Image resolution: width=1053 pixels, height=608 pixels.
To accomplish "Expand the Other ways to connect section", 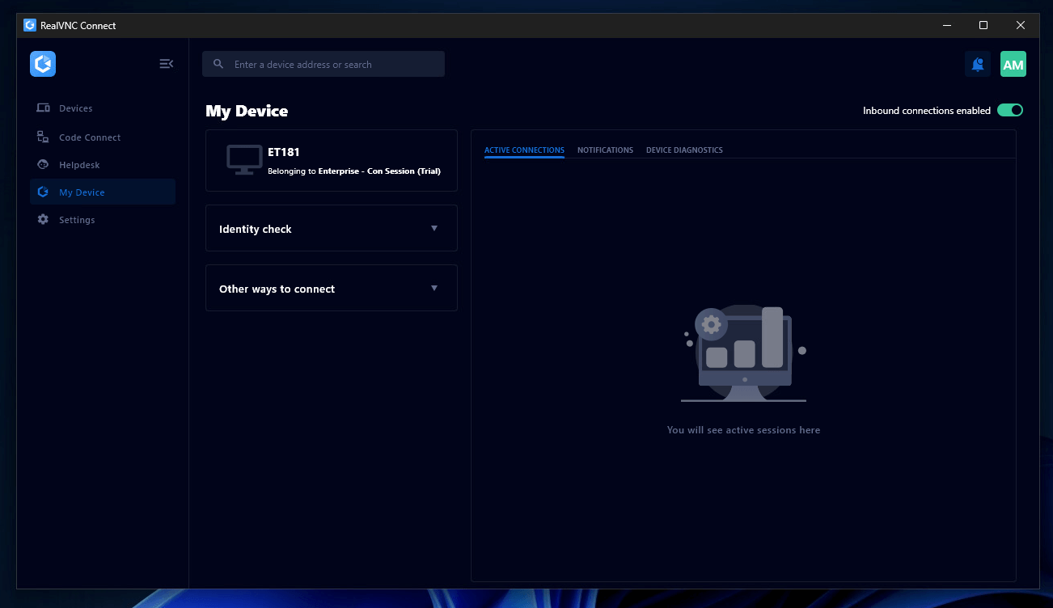I will pyautogui.click(x=332, y=288).
